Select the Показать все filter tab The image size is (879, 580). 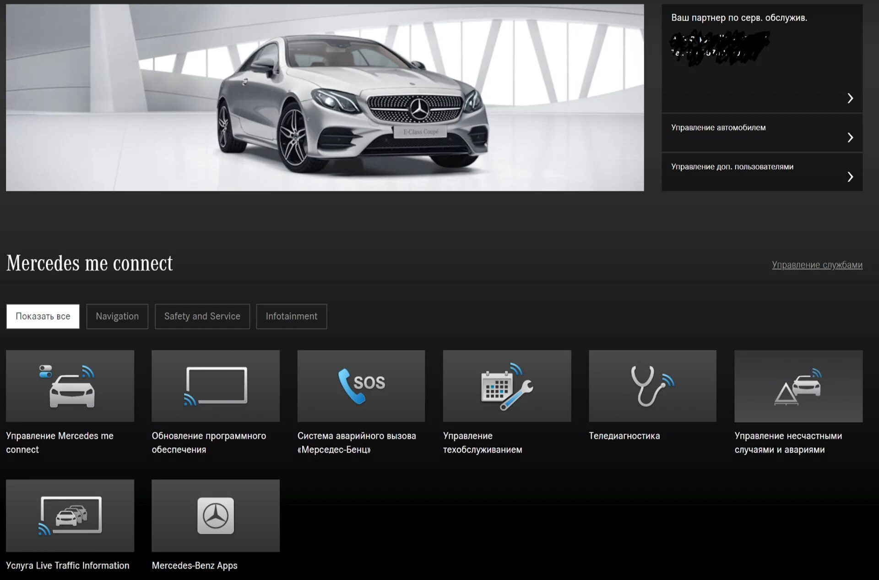(43, 316)
